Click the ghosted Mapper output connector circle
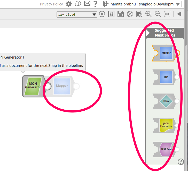The width and height of the screenshot is (188, 171). (76, 86)
